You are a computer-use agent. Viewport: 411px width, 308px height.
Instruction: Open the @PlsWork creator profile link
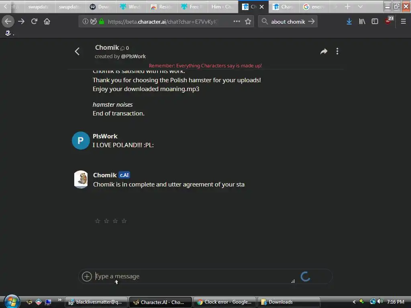(x=133, y=56)
